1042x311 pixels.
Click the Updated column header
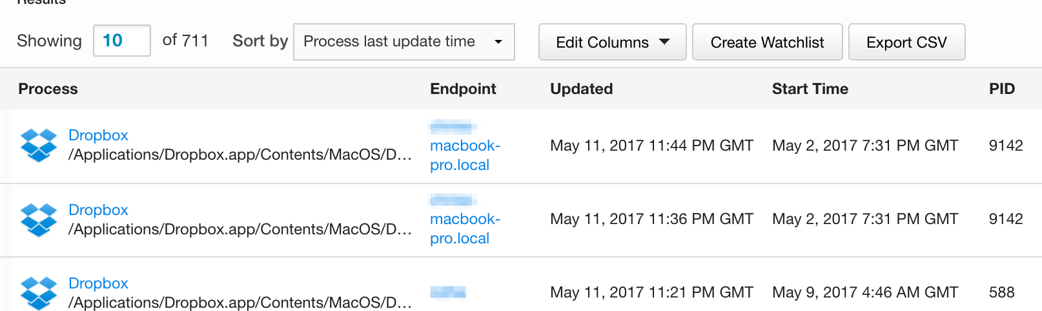[x=581, y=89]
